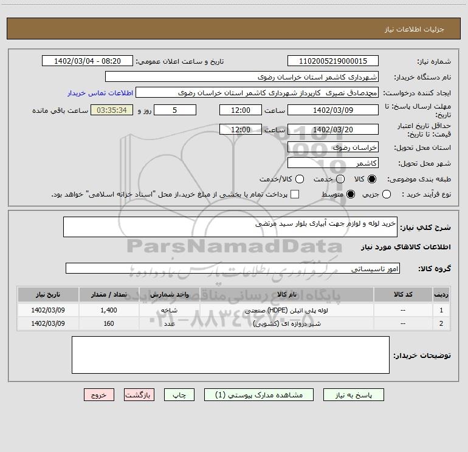Image resolution: width=468 pixels, height=452 pixels.
Task: Click the شماره نیاز field 1102005219000015
Action: click(x=333, y=61)
